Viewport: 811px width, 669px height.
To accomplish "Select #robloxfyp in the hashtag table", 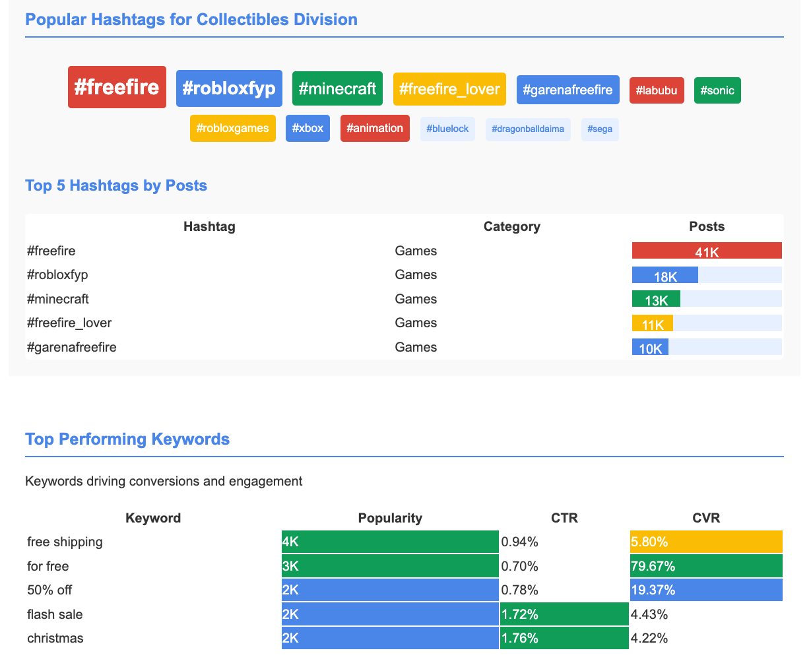I will (x=57, y=274).
